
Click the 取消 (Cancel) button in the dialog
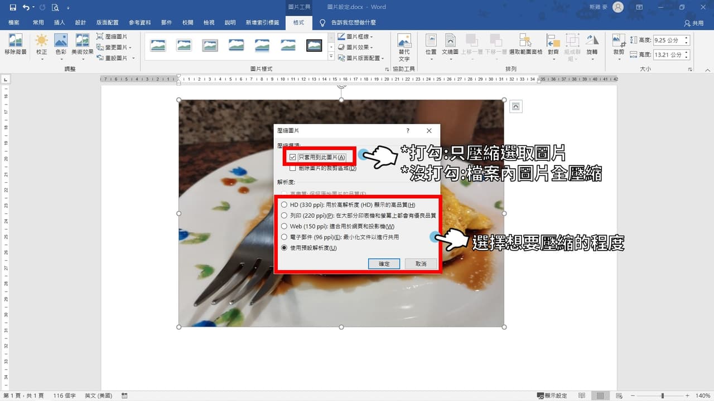pyautogui.click(x=420, y=263)
